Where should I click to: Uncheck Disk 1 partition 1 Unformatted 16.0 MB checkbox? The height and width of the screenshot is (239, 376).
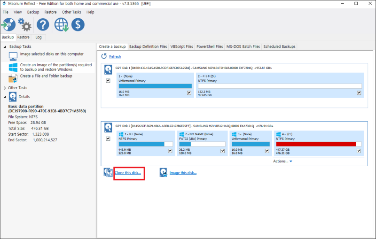click(189, 93)
